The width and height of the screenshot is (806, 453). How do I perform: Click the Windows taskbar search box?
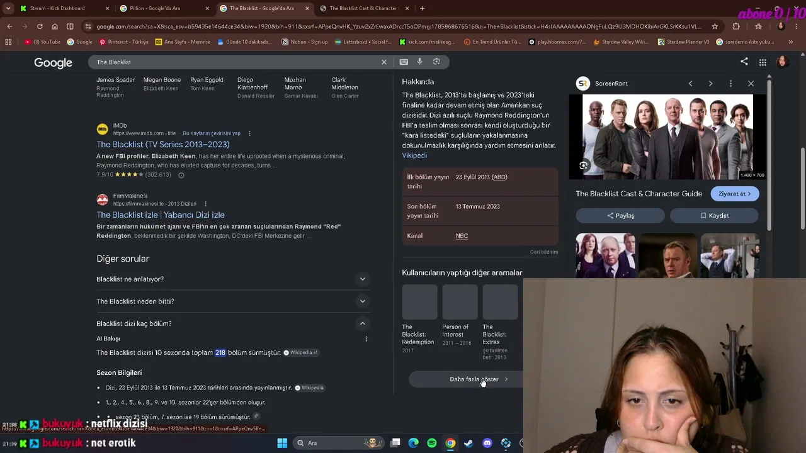340,443
